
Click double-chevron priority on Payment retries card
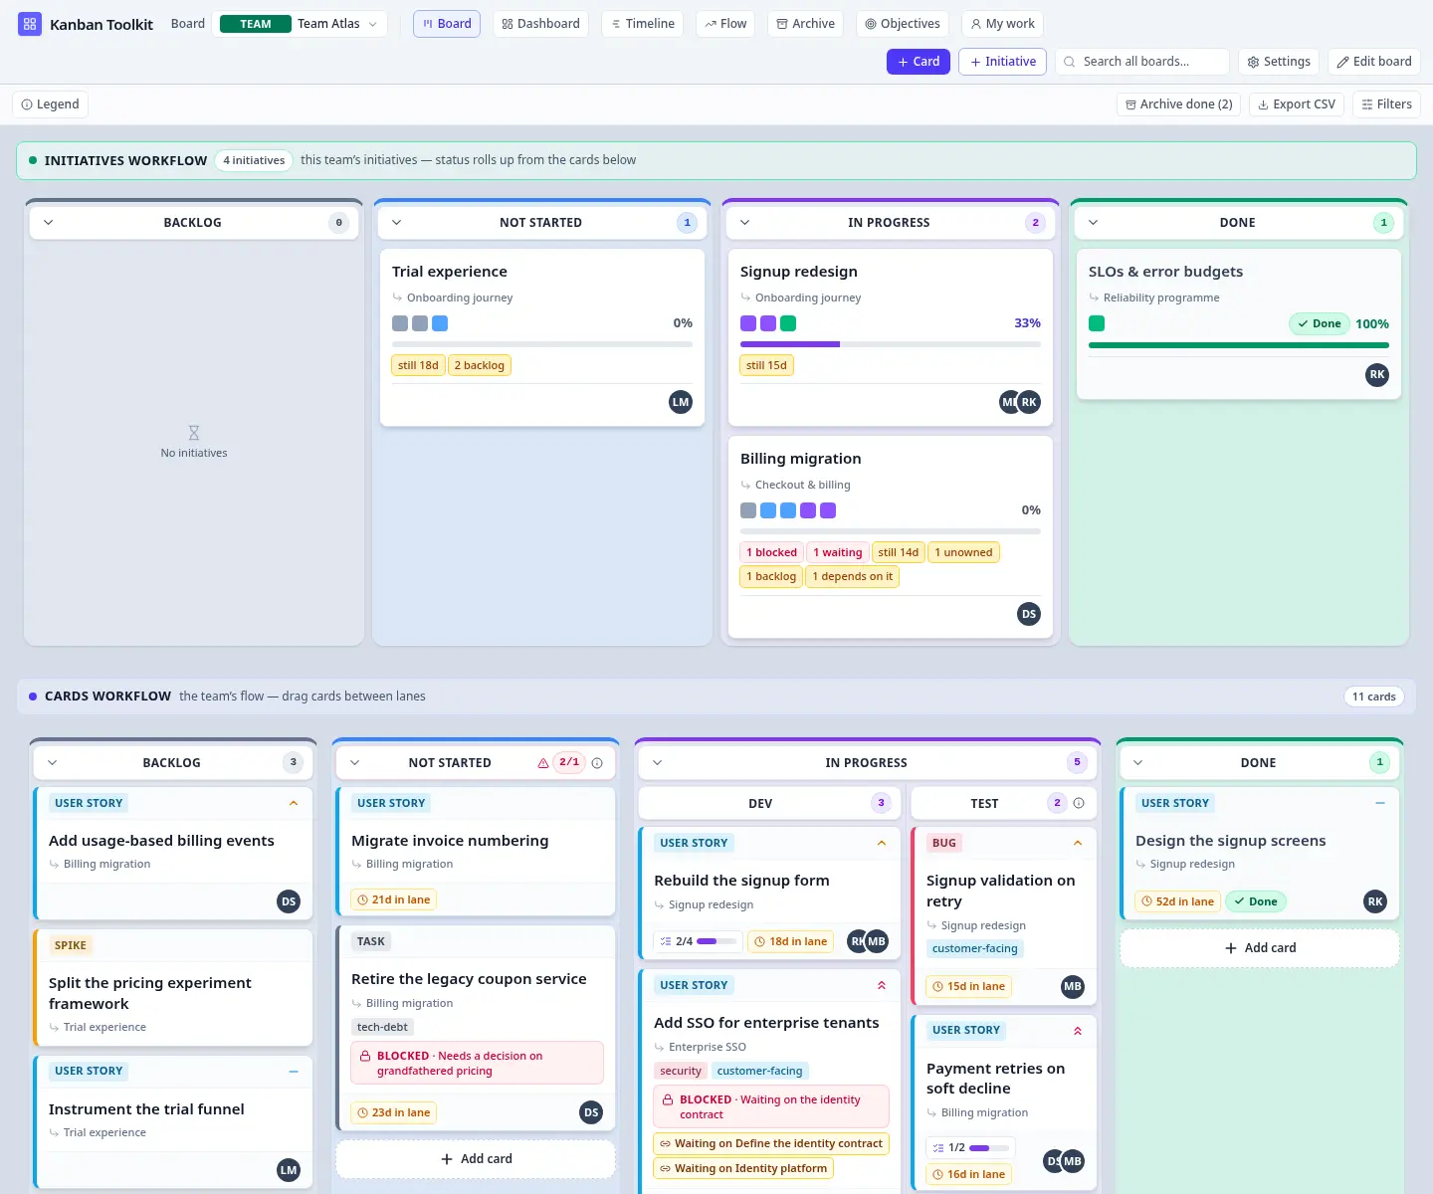click(1078, 1031)
